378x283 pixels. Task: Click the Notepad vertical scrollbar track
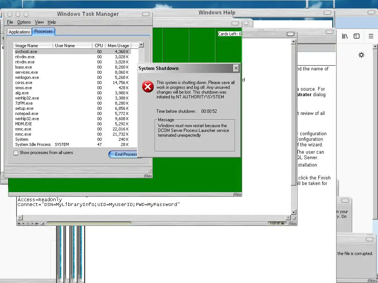(293, 127)
